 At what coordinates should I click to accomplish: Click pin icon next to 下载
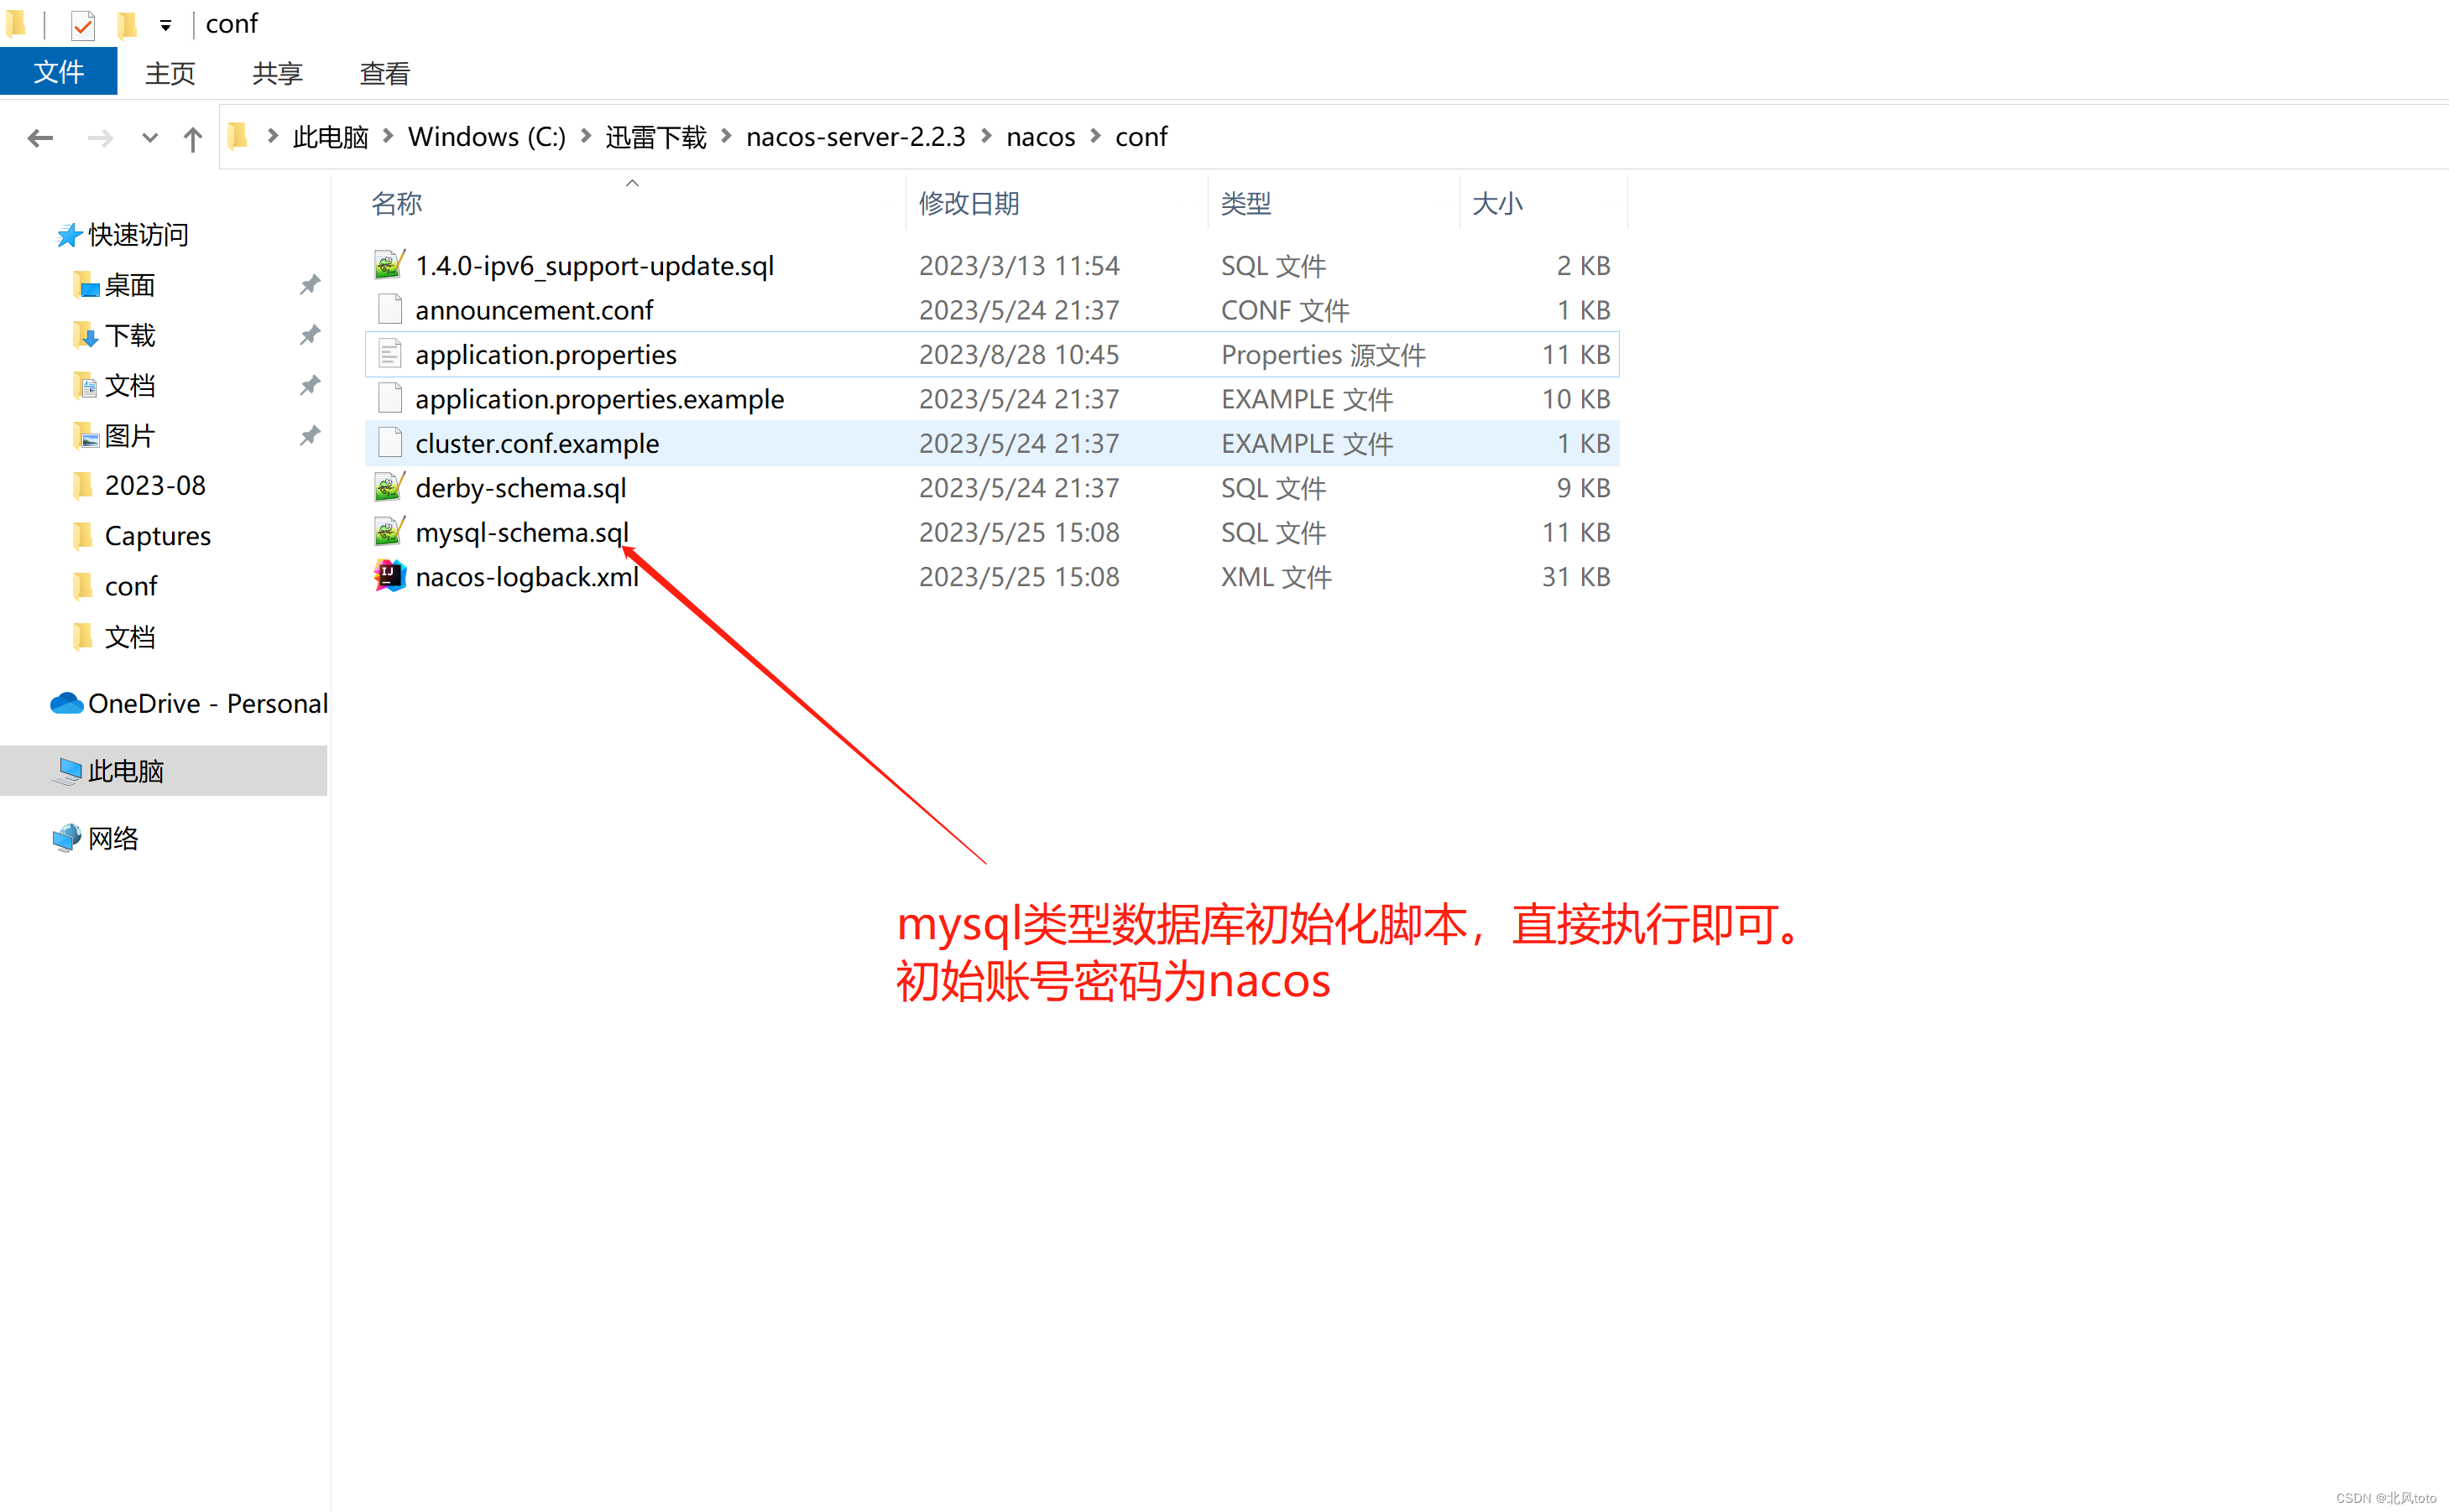tap(311, 335)
